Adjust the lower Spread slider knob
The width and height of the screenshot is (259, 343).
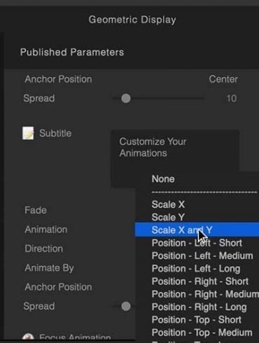[126, 307]
